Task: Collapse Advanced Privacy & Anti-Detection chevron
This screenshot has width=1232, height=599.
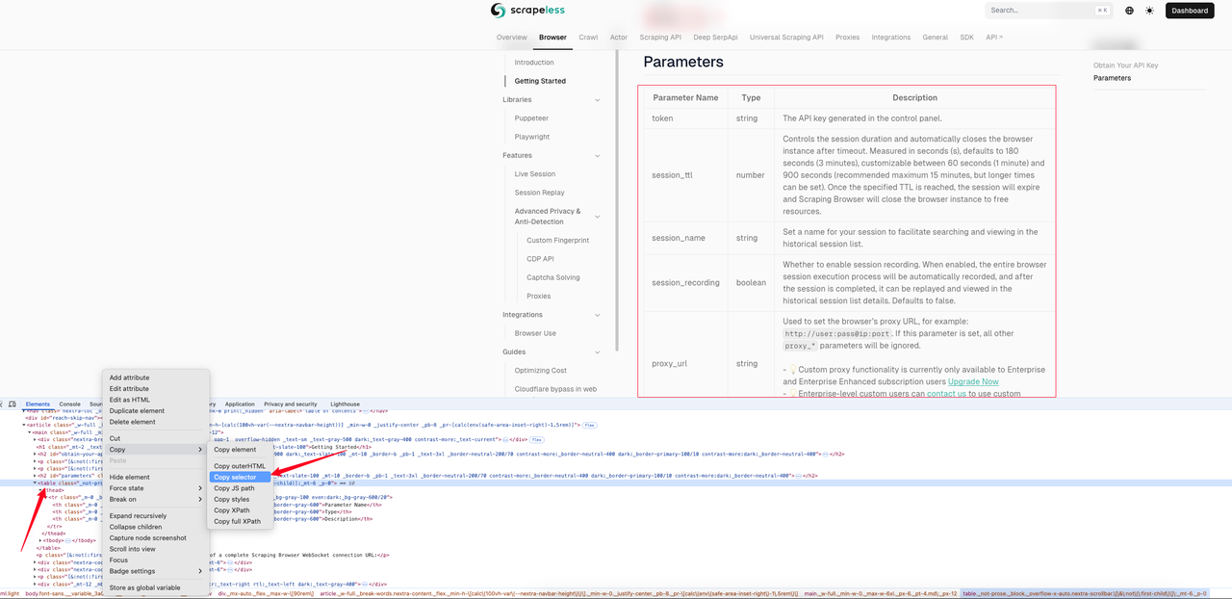Action: point(598,217)
